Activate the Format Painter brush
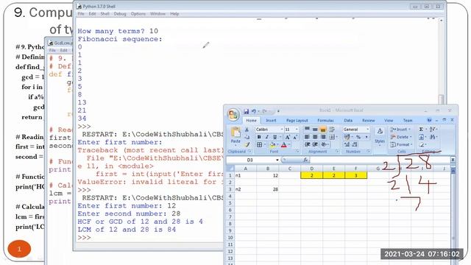Viewport: 471px width, 265px height. (247, 144)
